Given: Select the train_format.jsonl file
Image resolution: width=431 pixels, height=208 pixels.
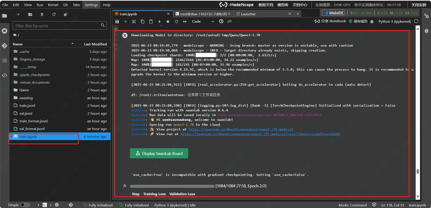Looking at the screenshot, I should pyautogui.click(x=60, y=121).
